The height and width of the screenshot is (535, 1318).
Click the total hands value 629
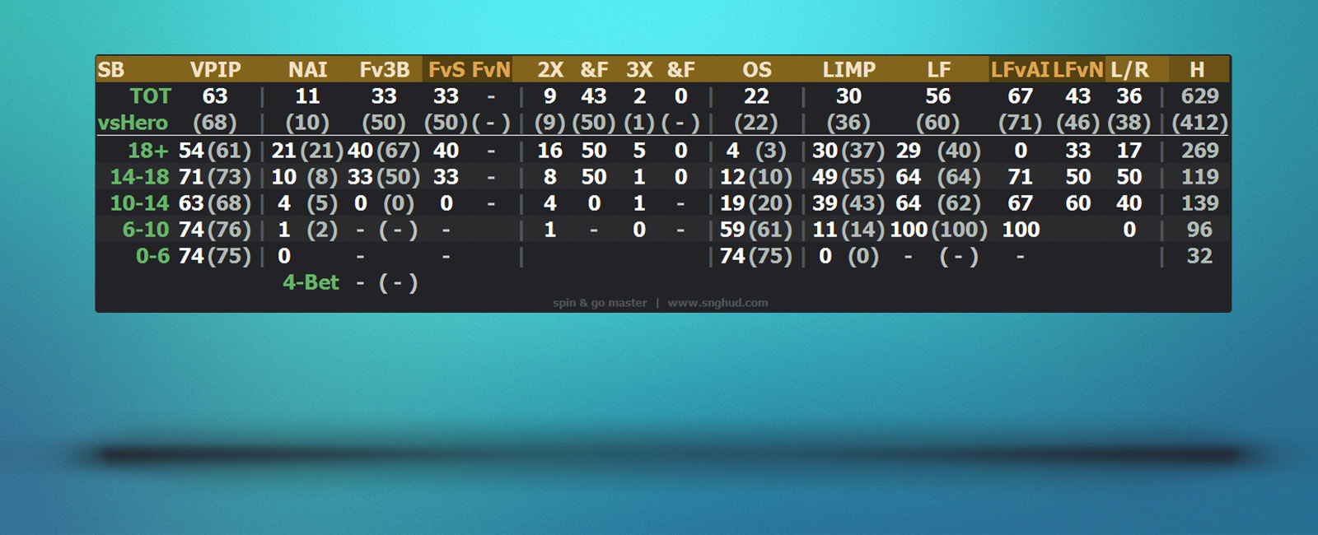coord(1199,96)
